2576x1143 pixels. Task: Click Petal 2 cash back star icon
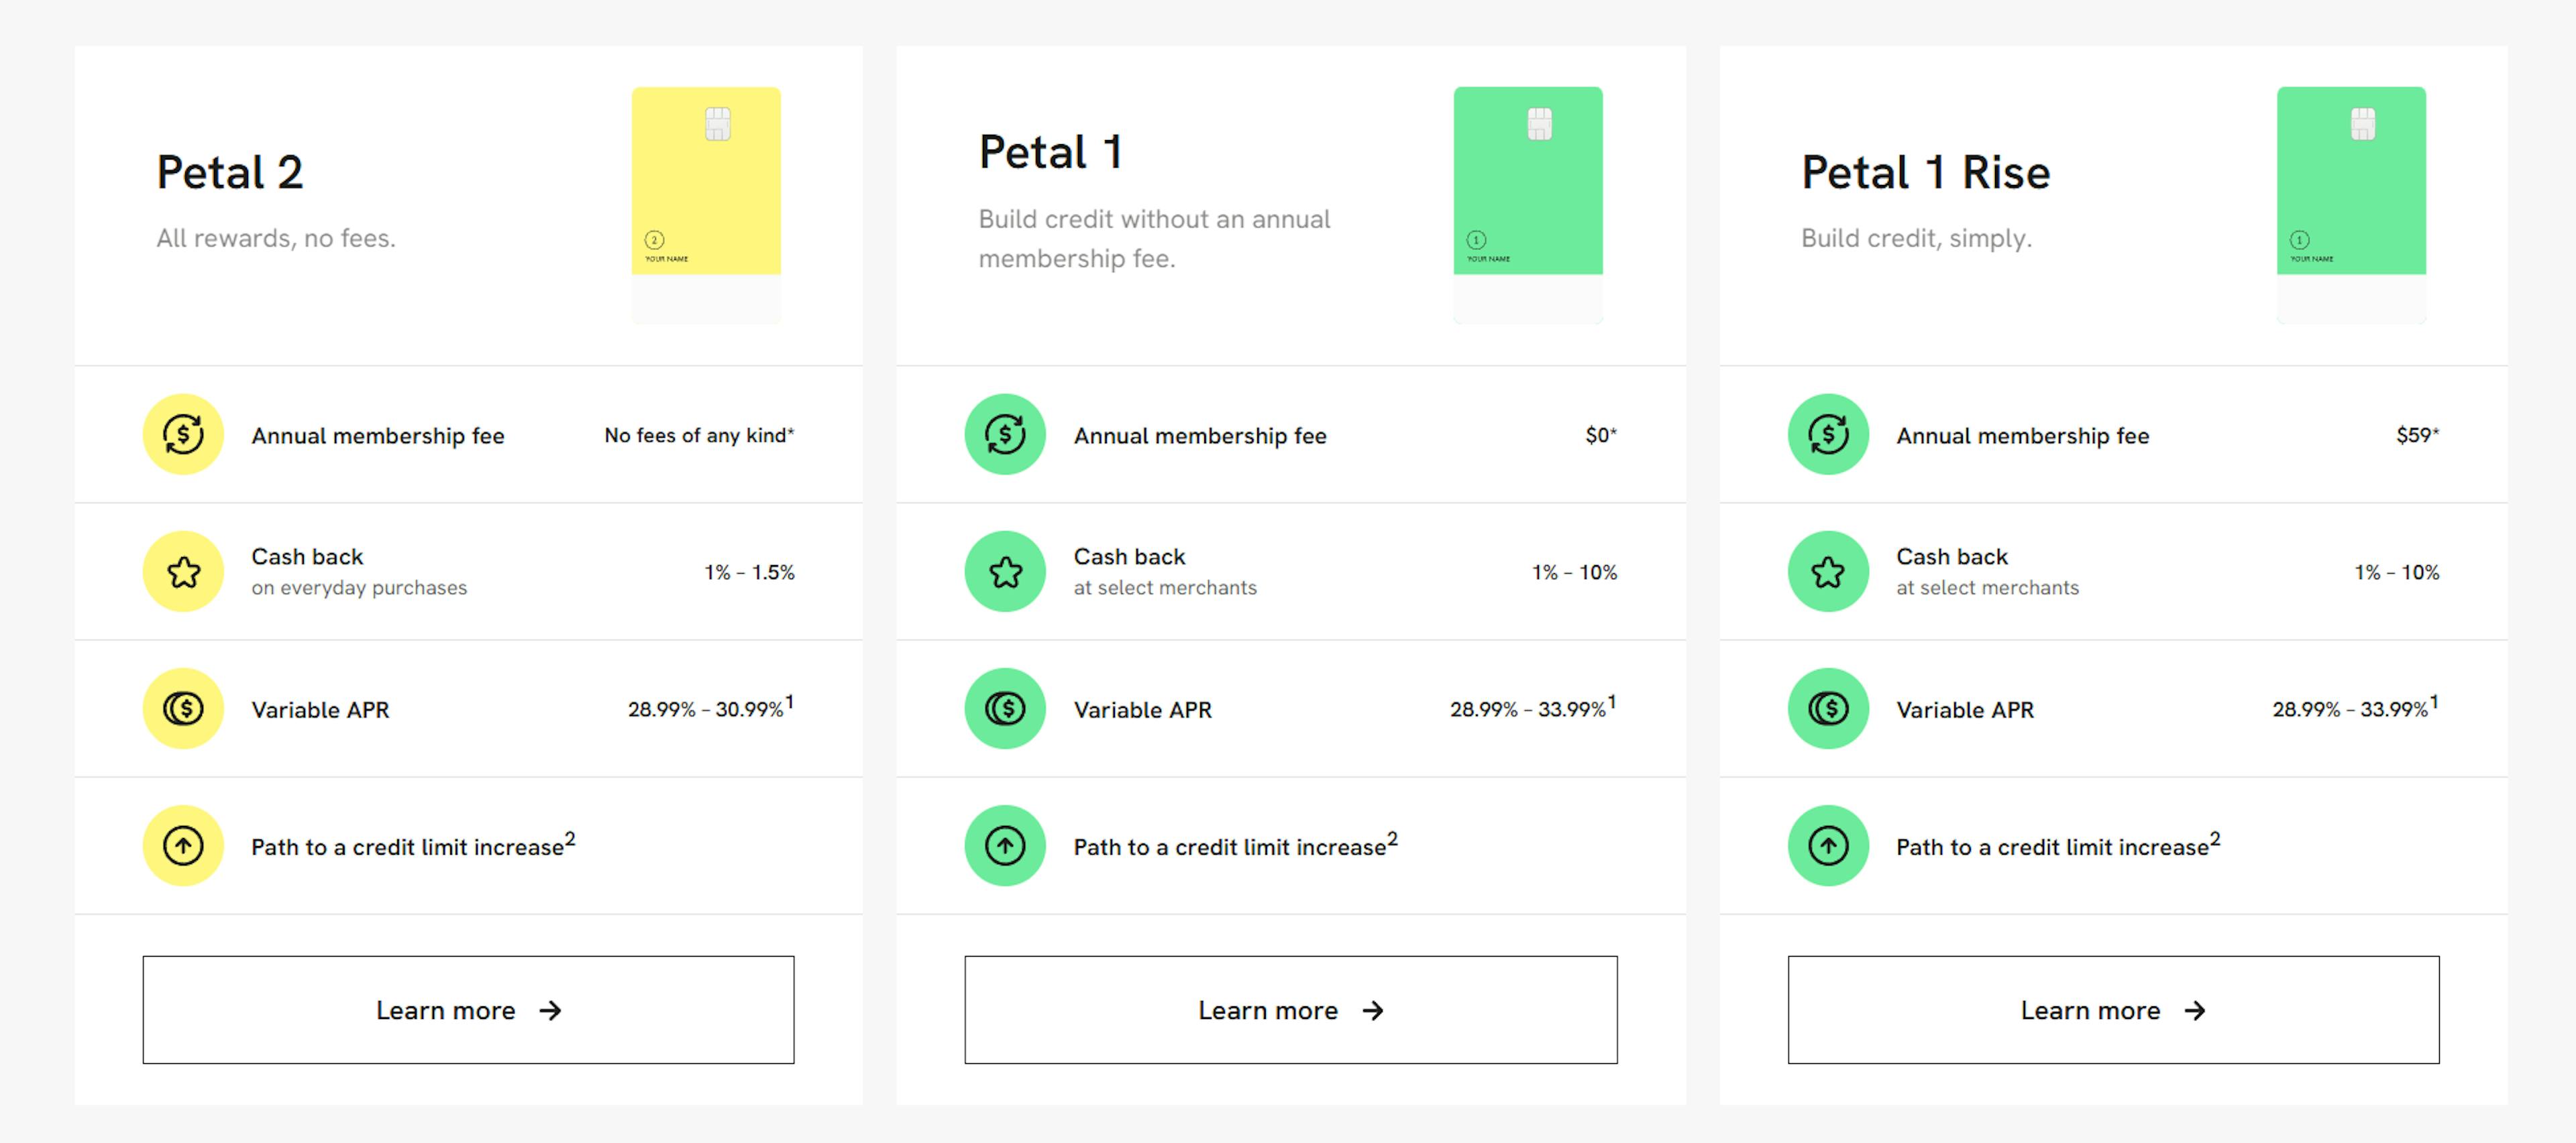pyautogui.click(x=183, y=571)
